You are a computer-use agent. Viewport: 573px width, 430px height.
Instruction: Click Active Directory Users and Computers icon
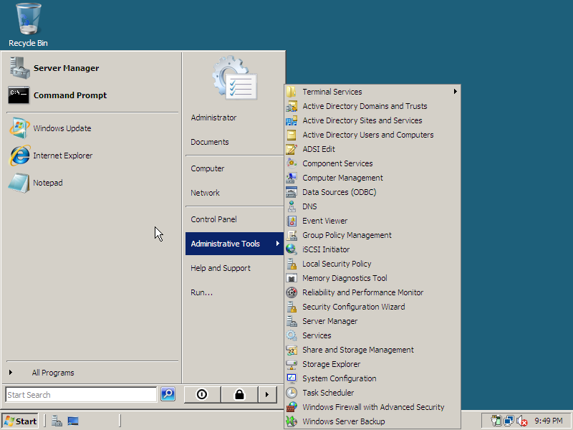coord(292,135)
